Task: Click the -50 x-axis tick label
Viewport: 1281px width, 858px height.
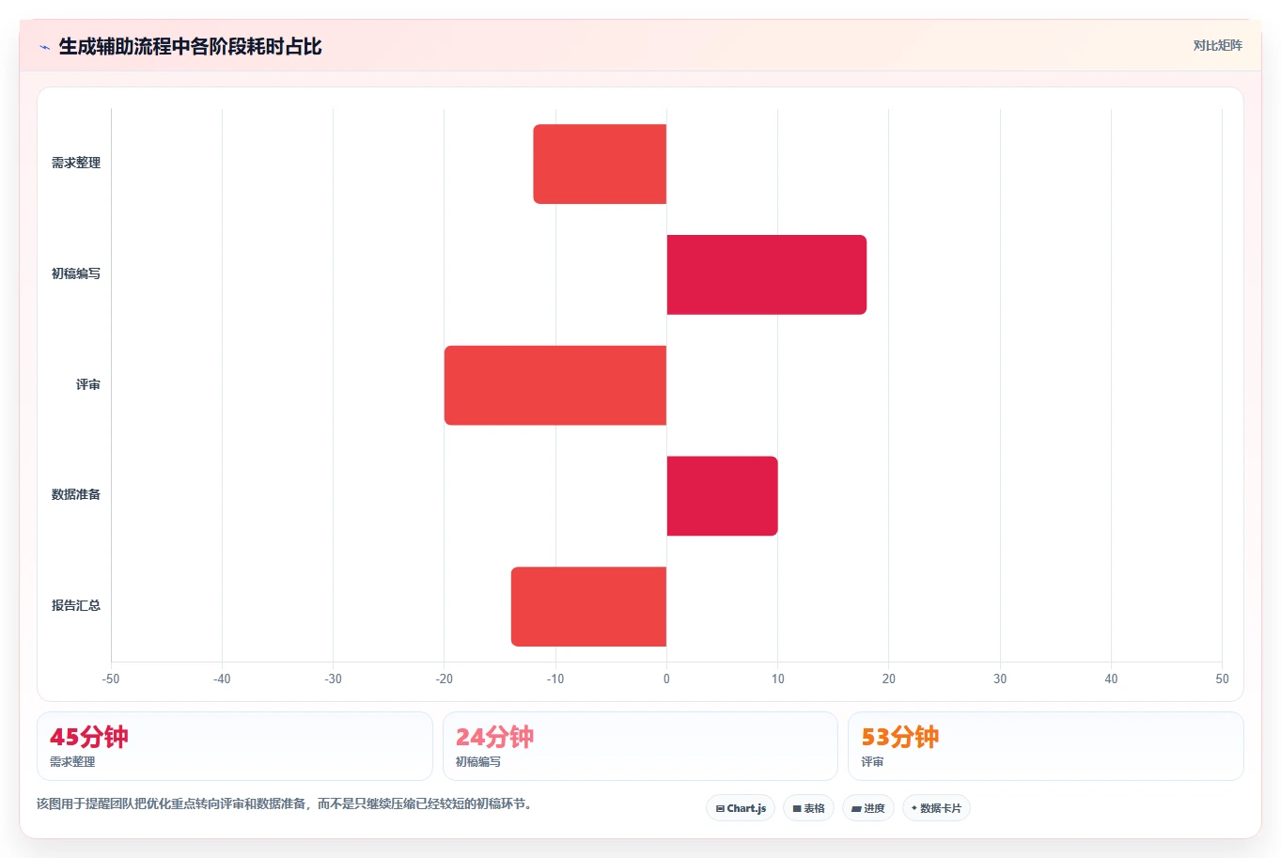Action: pyautogui.click(x=111, y=679)
